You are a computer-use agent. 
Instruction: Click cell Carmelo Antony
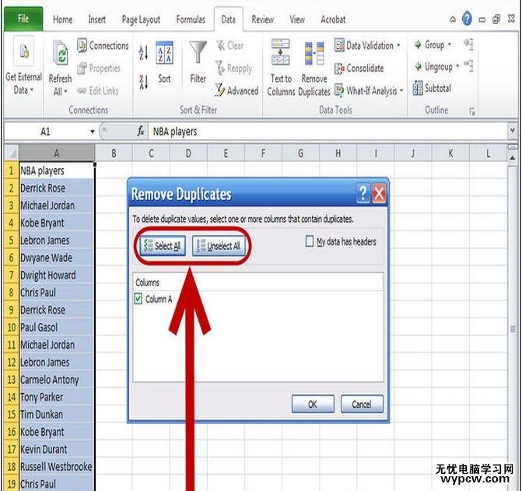pyautogui.click(x=57, y=380)
